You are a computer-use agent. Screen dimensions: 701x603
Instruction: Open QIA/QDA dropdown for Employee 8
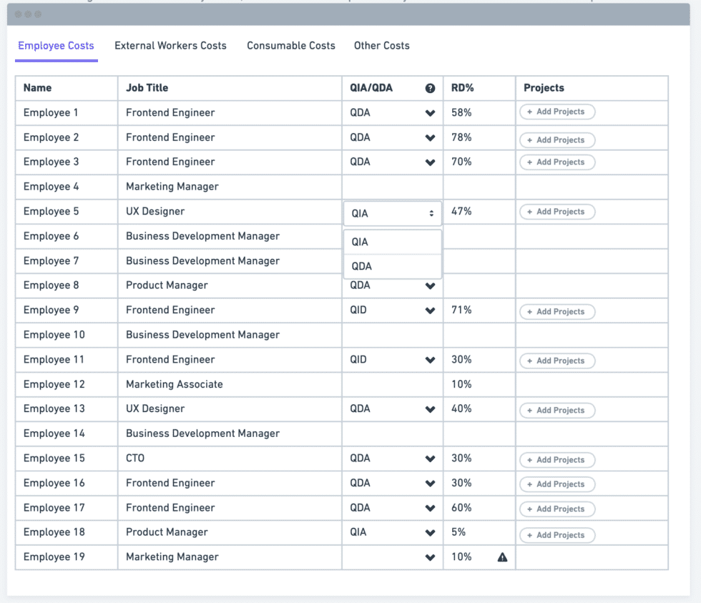430,285
